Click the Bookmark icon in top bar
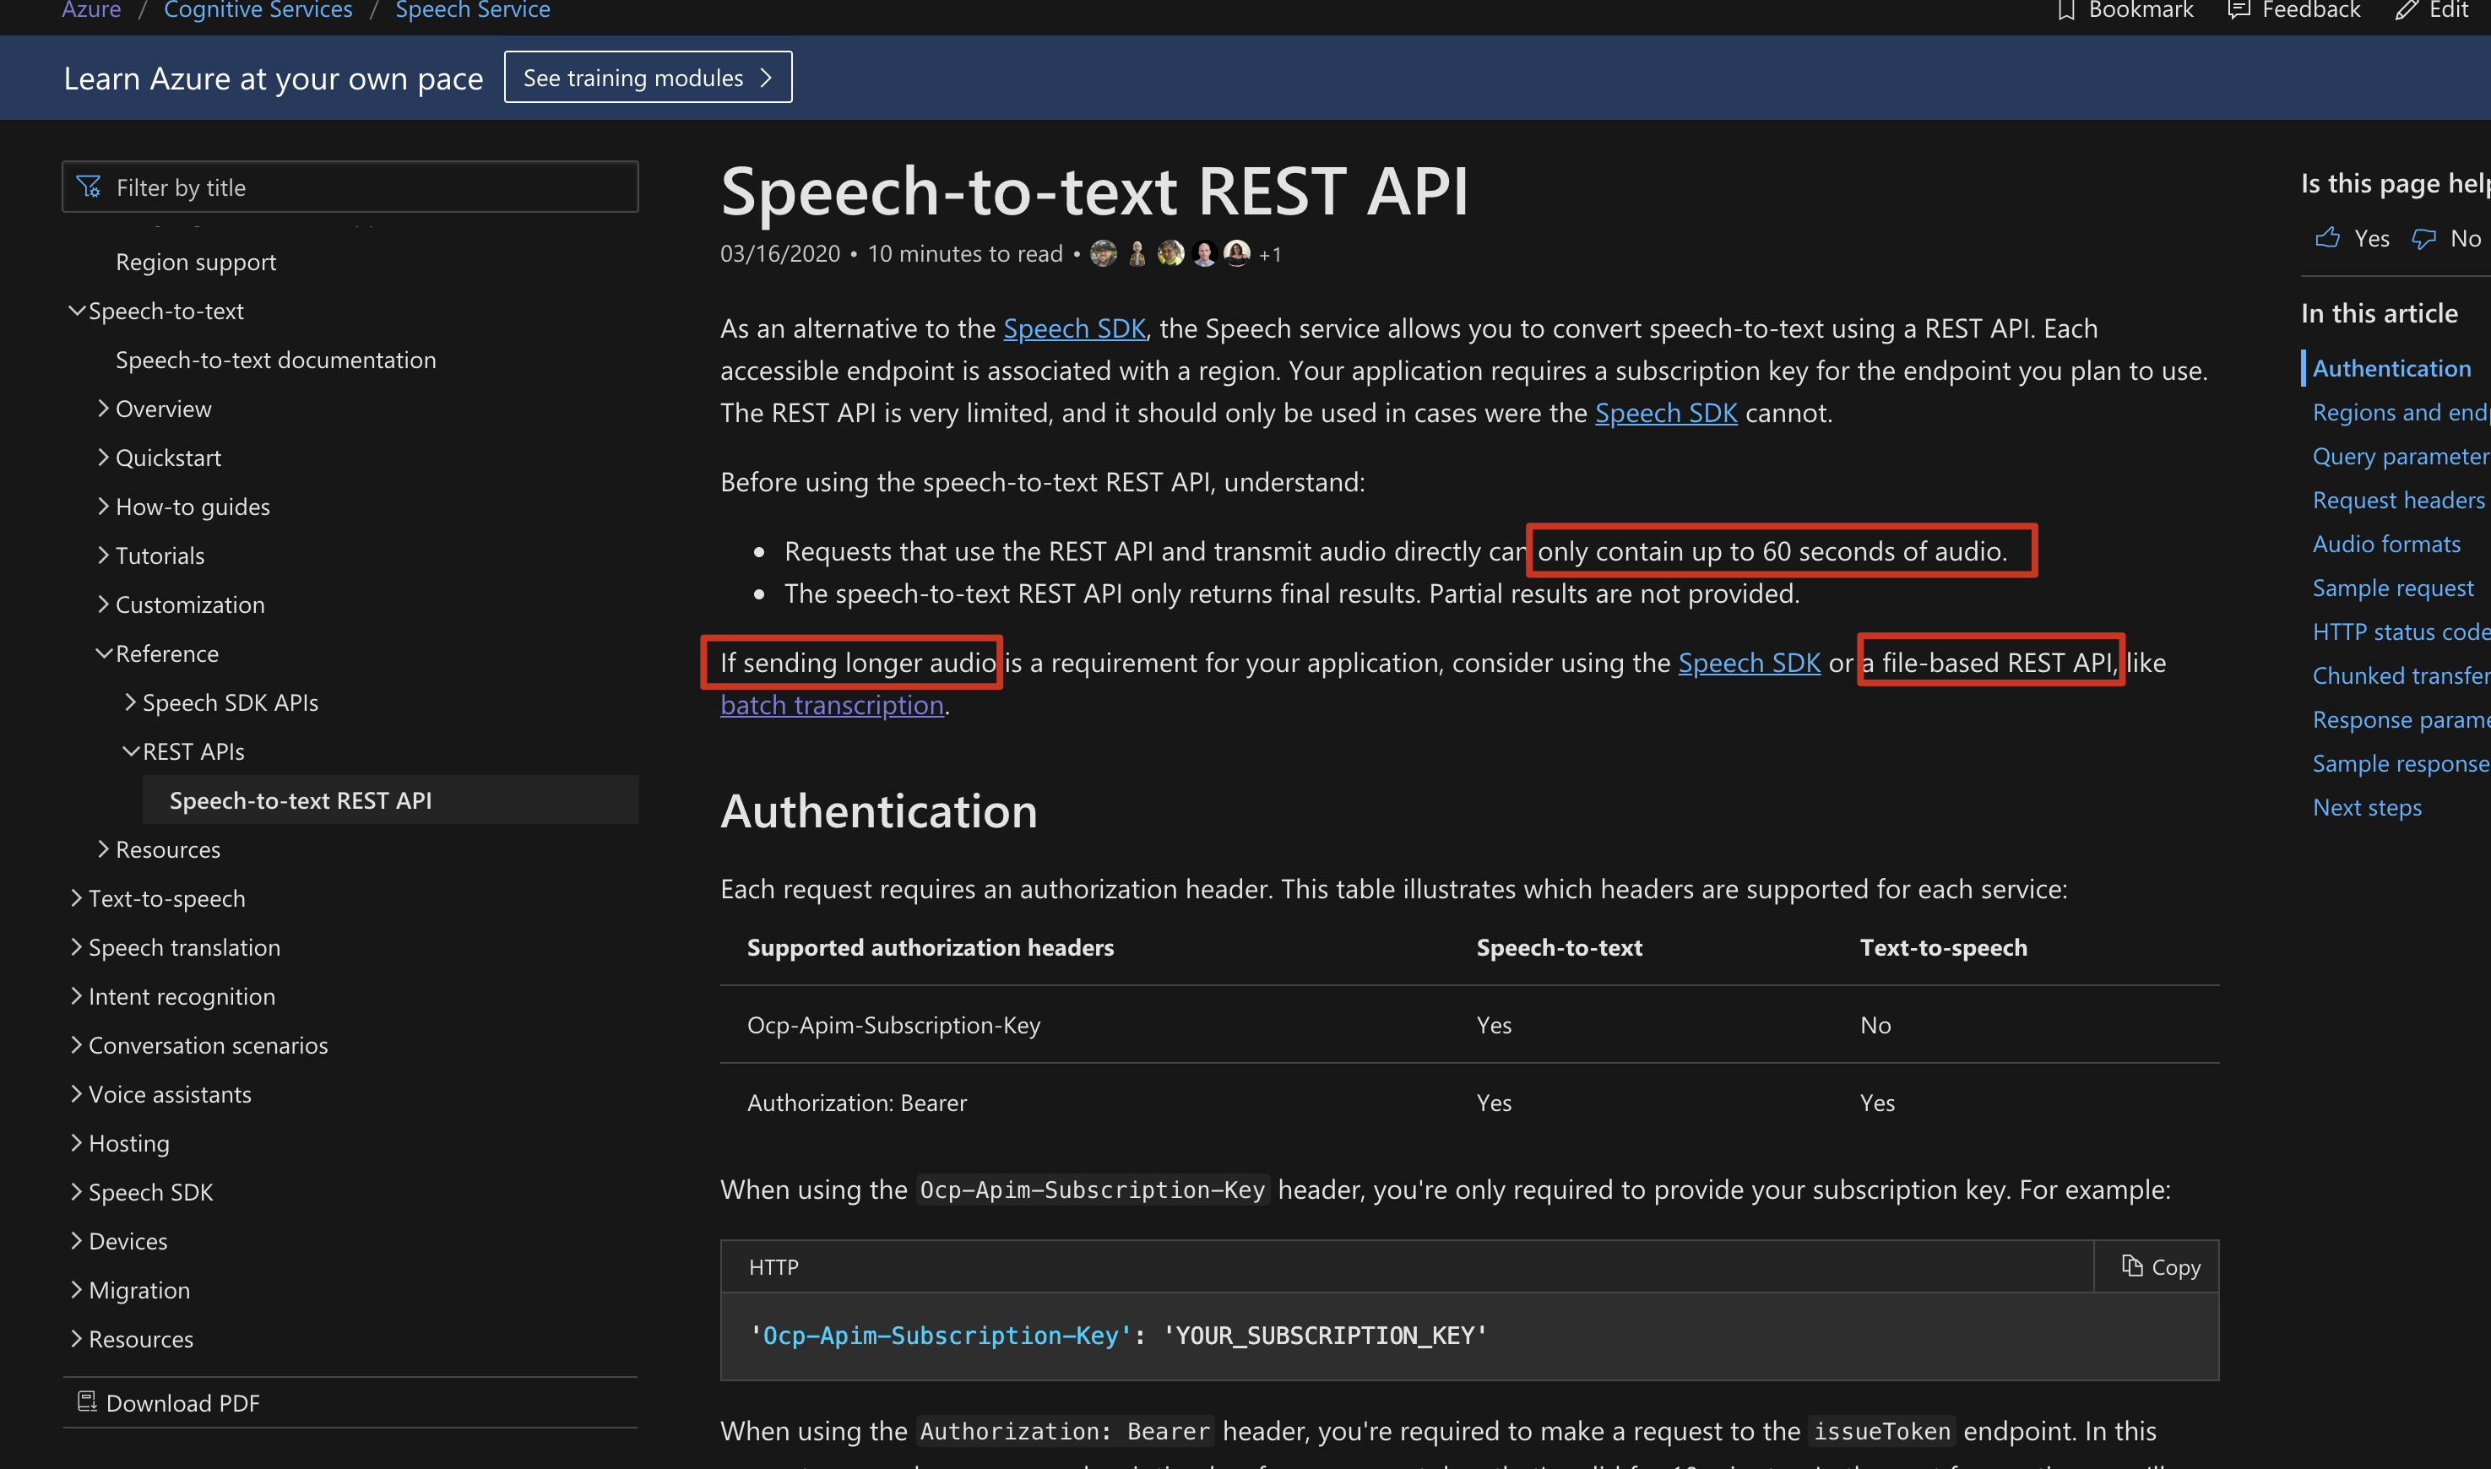The height and width of the screenshot is (1469, 2491). coord(2065,11)
